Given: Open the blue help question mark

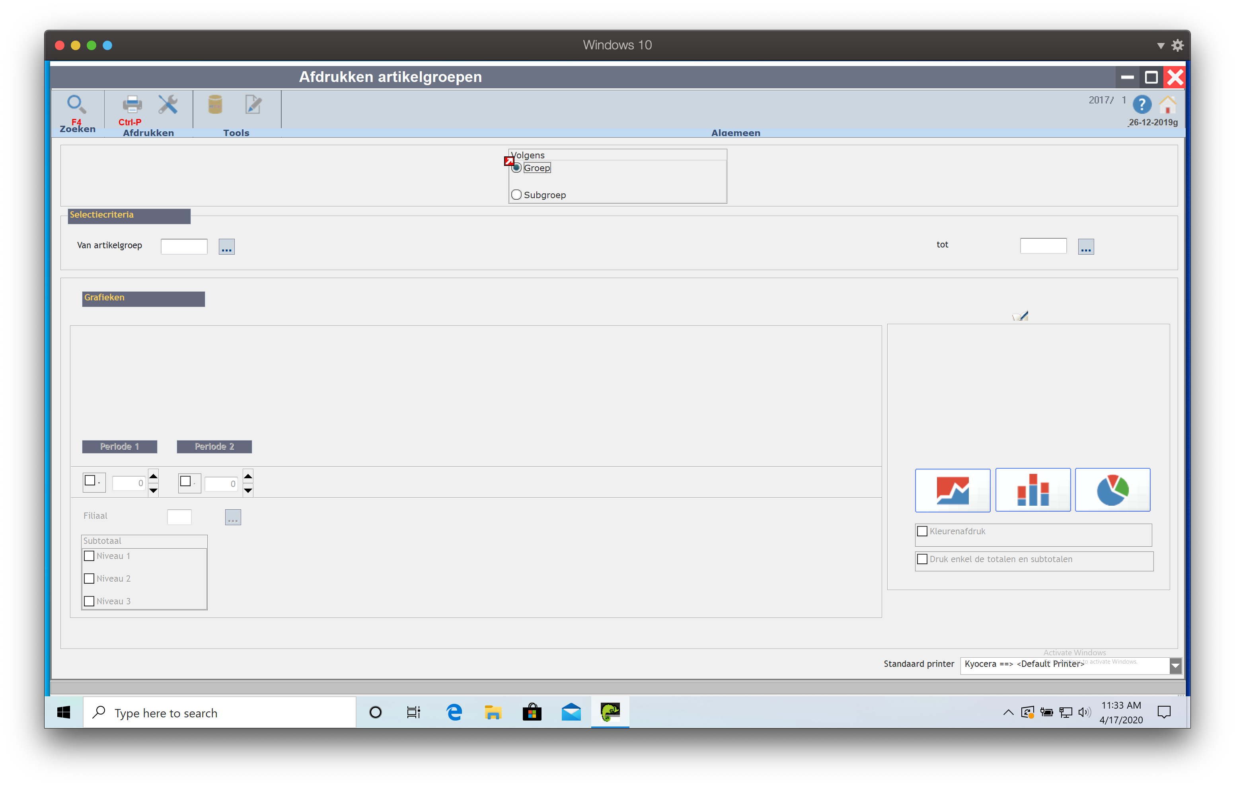Looking at the screenshot, I should pos(1141,105).
